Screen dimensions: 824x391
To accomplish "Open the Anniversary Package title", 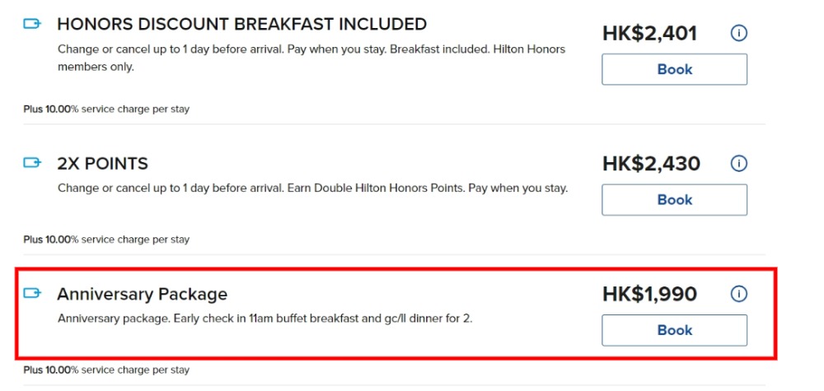I will point(142,294).
